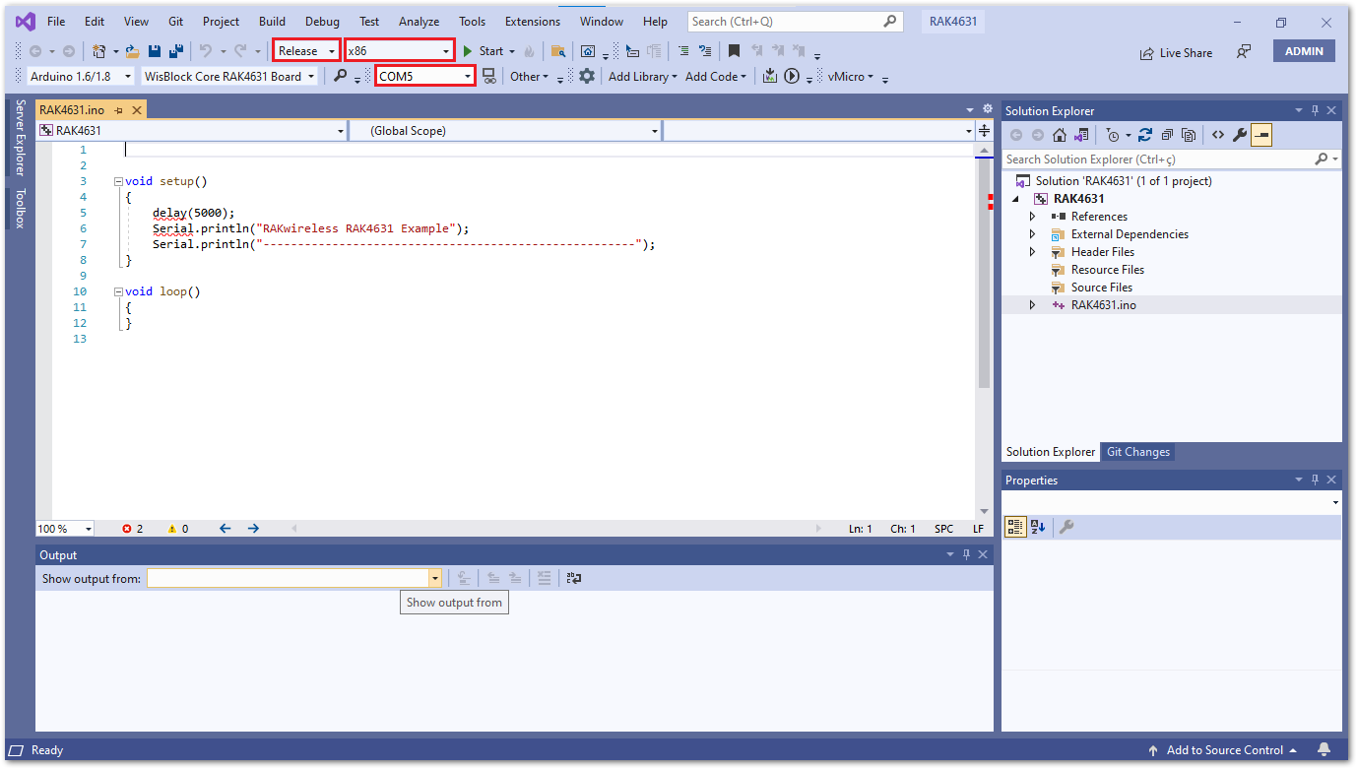This screenshot has width=1357, height=769.
Task: Click the Save All toolbar icon
Action: (x=175, y=51)
